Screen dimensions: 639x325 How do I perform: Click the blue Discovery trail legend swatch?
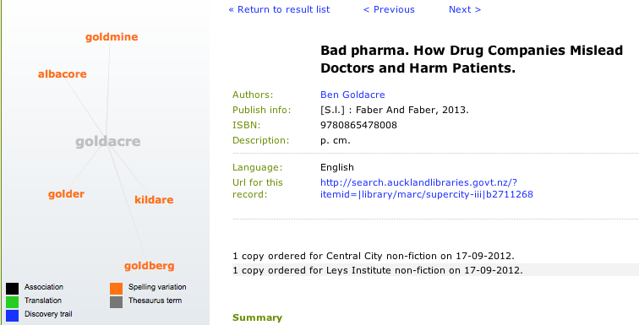[12, 316]
